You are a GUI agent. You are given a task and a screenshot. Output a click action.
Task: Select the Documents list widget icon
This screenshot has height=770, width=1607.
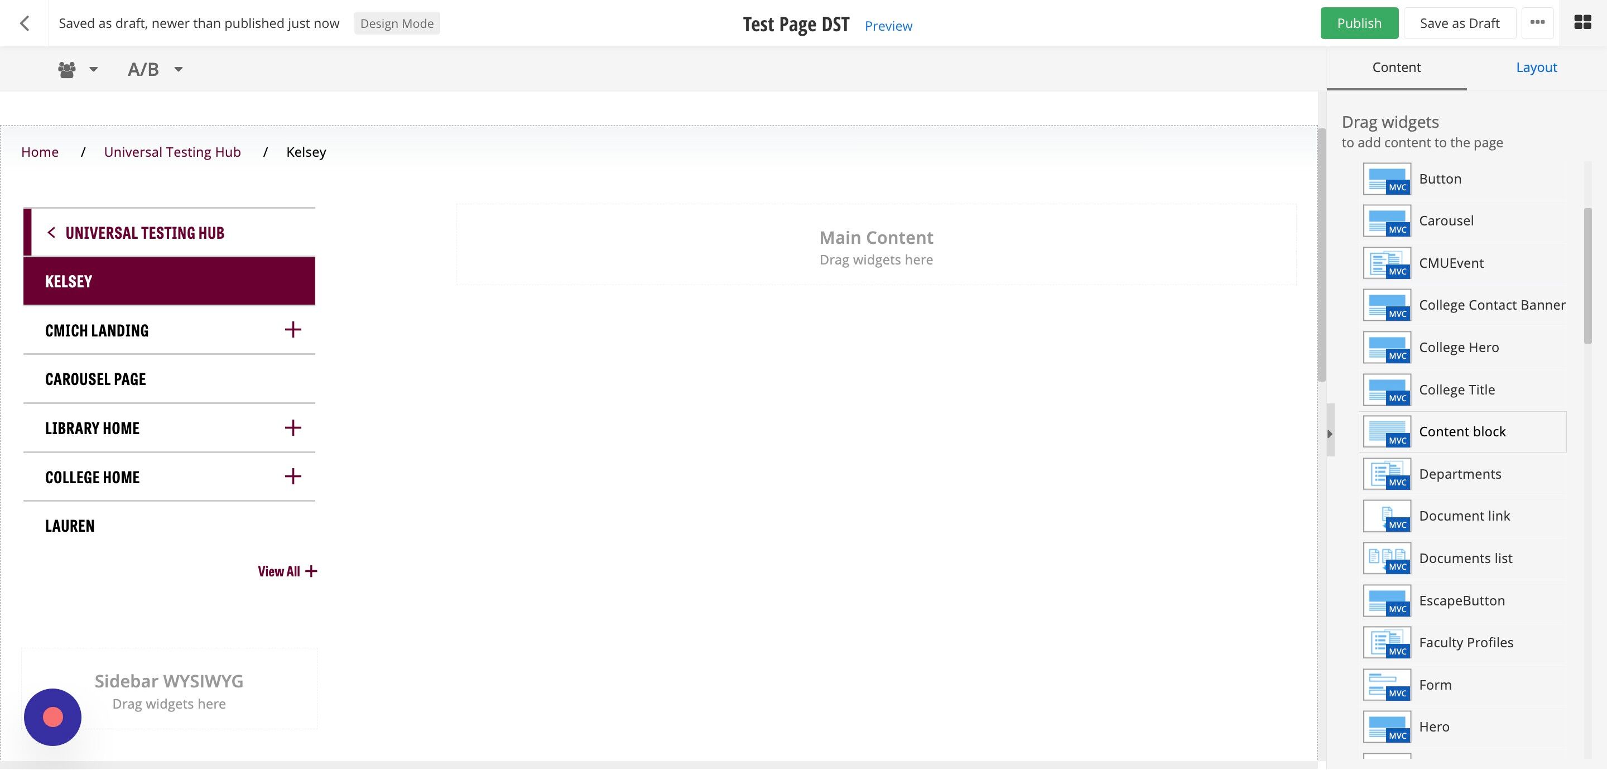pyautogui.click(x=1387, y=558)
